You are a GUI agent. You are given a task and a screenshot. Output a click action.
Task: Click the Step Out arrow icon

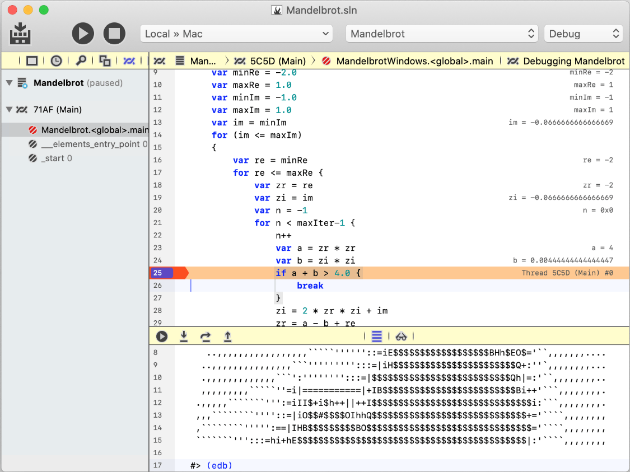[x=227, y=337]
